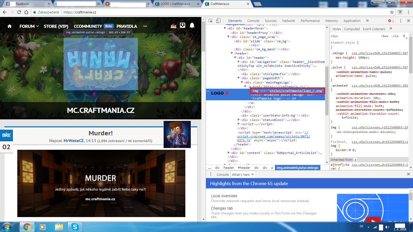The image size is (413, 232).
Task: Click the styles Filter input
Action: click(x=355, y=36)
